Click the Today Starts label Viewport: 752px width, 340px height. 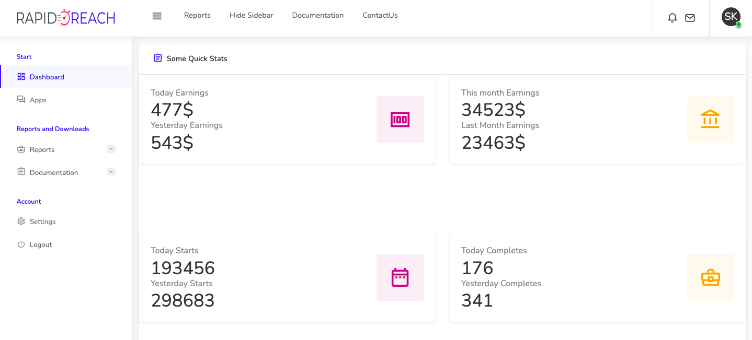(x=175, y=251)
